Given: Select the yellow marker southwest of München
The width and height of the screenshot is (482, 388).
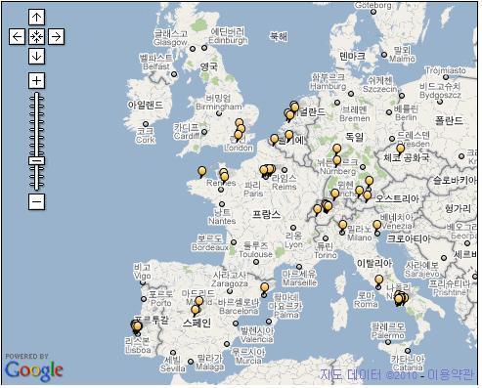Looking at the screenshot, I should 335,194.
